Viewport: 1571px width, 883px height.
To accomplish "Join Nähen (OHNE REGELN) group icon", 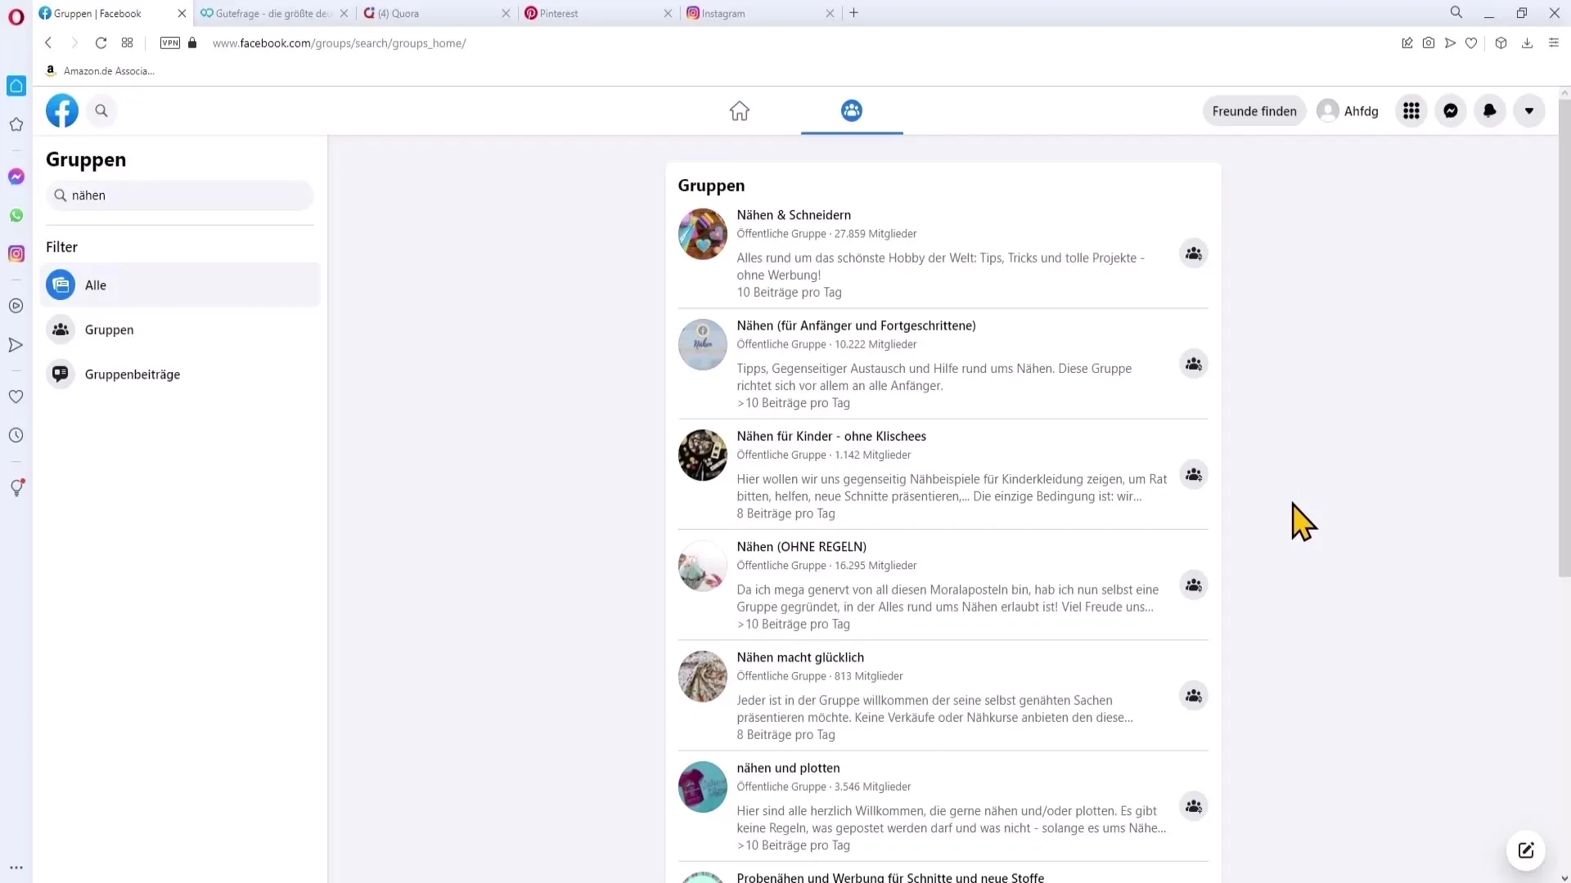I will (1194, 585).
